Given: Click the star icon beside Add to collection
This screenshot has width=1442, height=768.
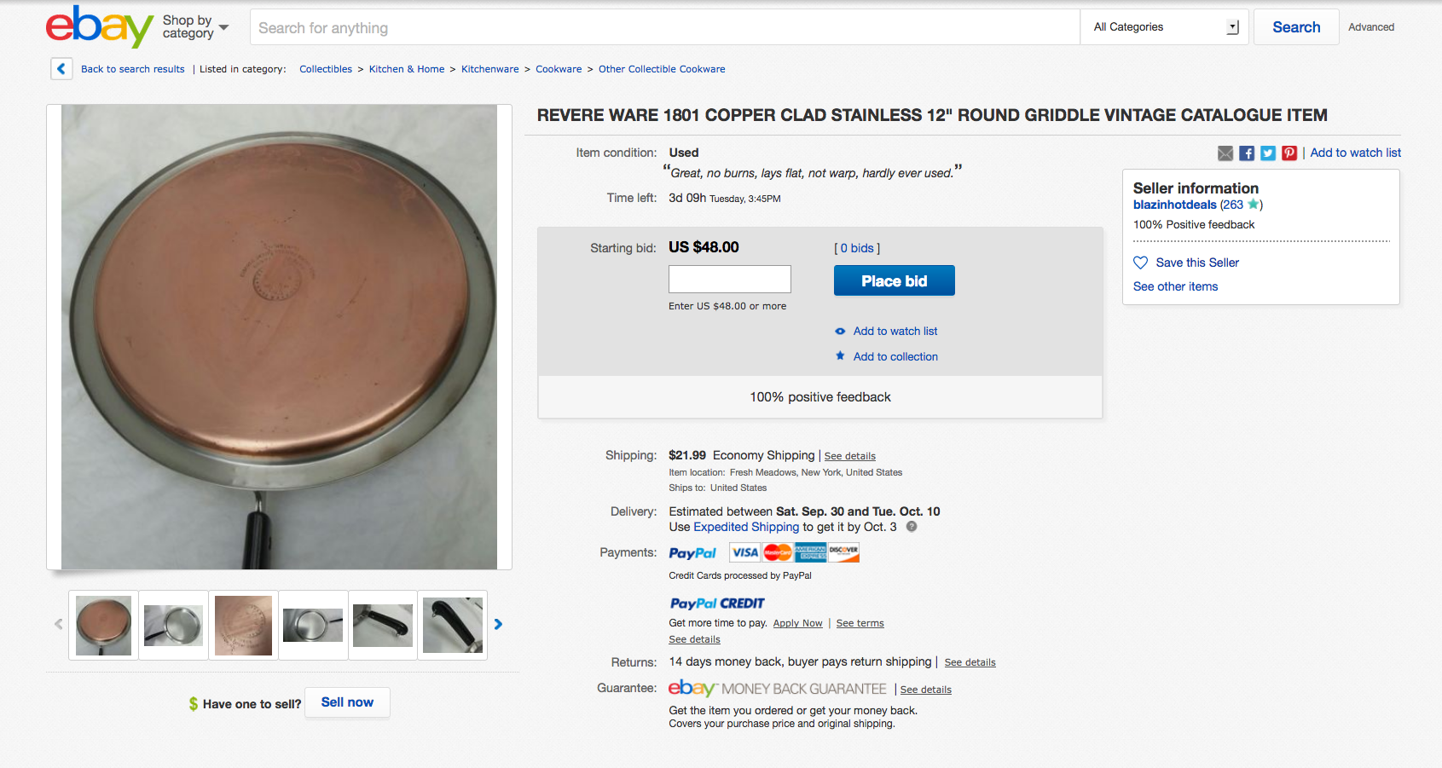Looking at the screenshot, I should [840, 355].
